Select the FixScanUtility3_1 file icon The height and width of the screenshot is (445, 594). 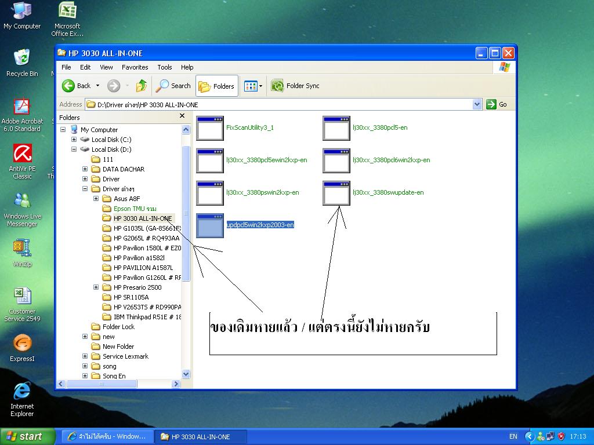point(210,128)
